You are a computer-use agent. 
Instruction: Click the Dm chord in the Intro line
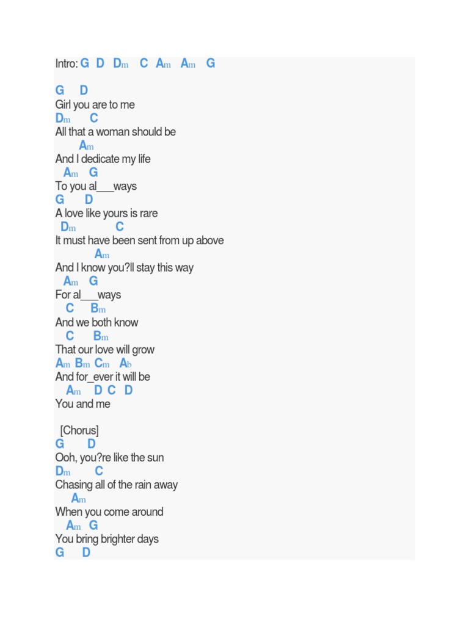click(x=121, y=63)
